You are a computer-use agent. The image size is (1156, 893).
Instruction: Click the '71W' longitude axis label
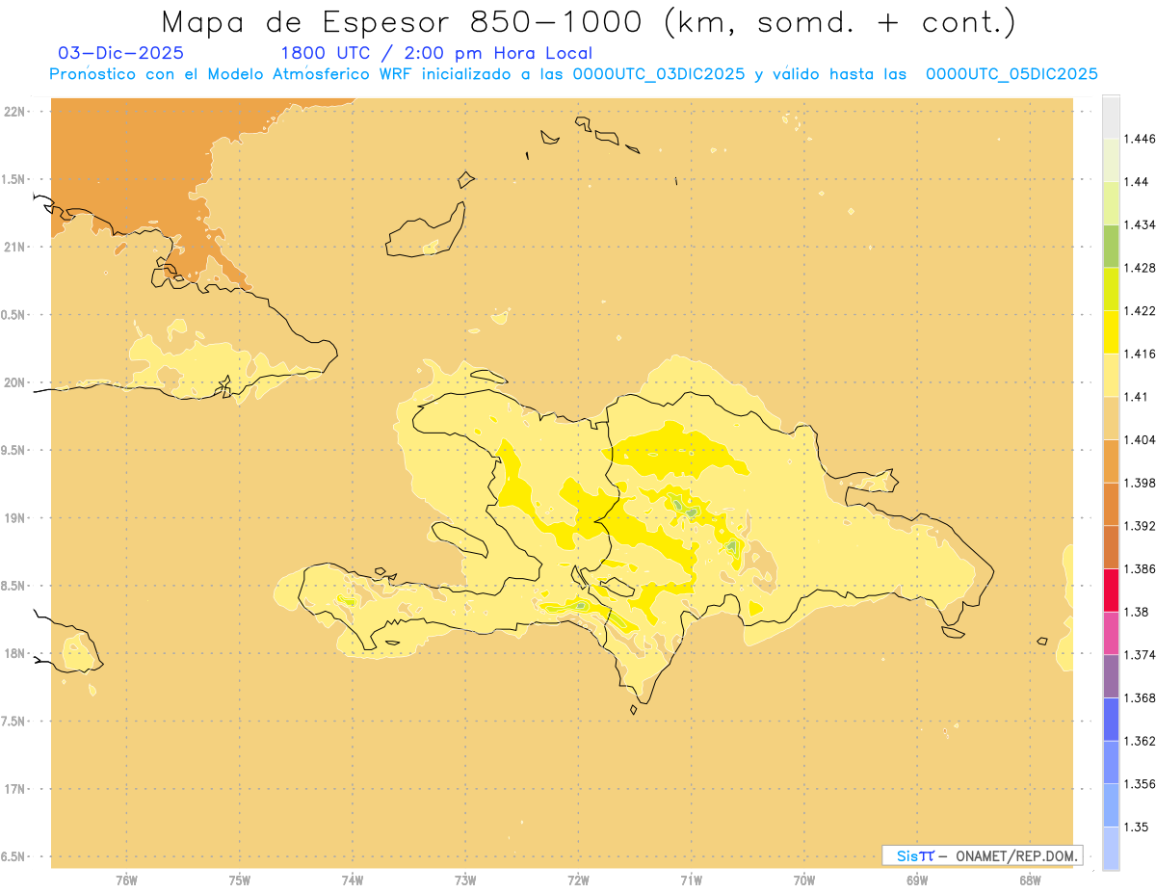click(691, 880)
